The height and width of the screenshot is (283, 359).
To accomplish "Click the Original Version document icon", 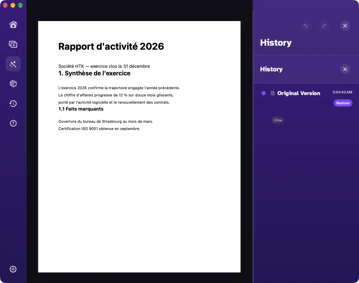I will pyautogui.click(x=273, y=93).
